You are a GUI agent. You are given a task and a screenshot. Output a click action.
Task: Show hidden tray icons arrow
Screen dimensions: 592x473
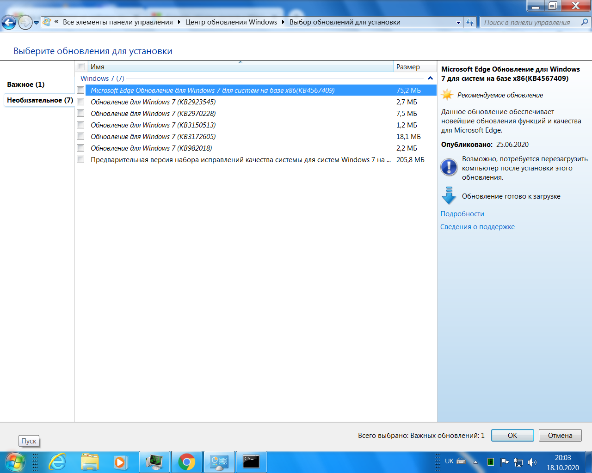click(x=475, y=462)
